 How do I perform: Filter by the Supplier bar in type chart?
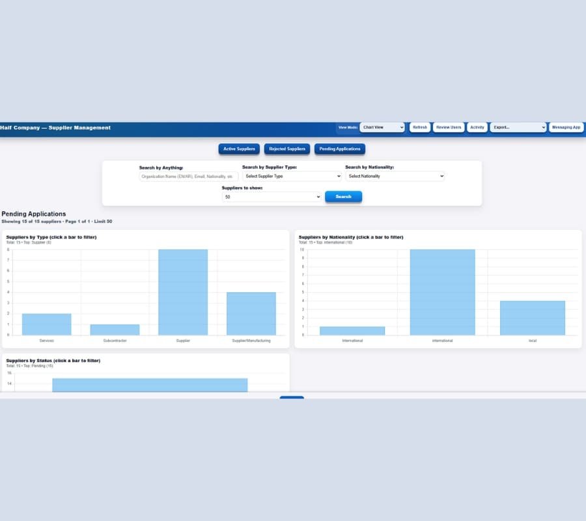click(x=183, y=293)
